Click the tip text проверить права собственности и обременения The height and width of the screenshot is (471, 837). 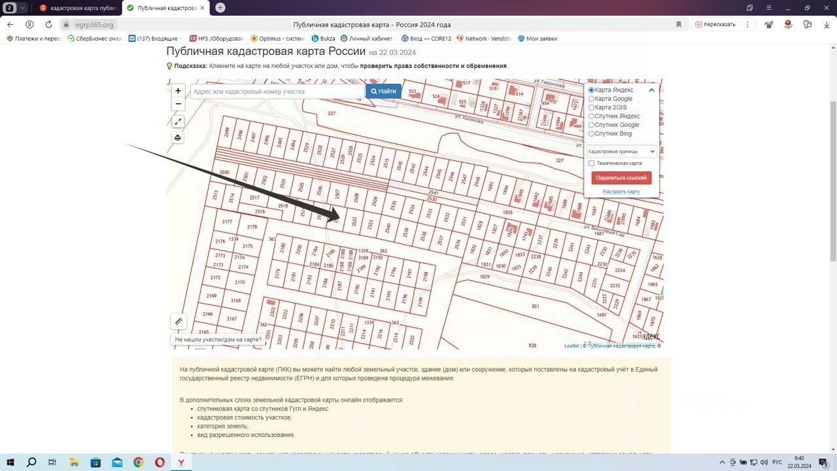433,66
